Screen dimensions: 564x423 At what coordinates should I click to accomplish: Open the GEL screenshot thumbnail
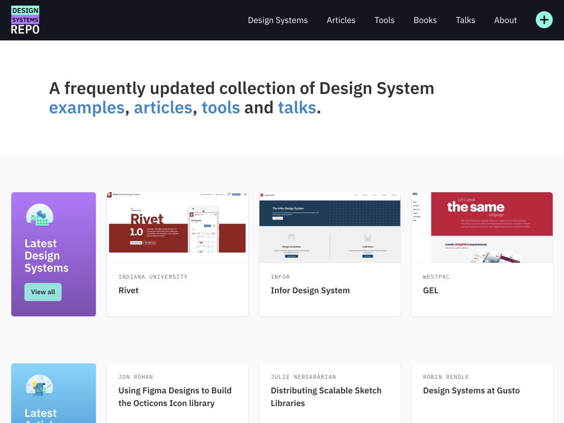[482, 227]
